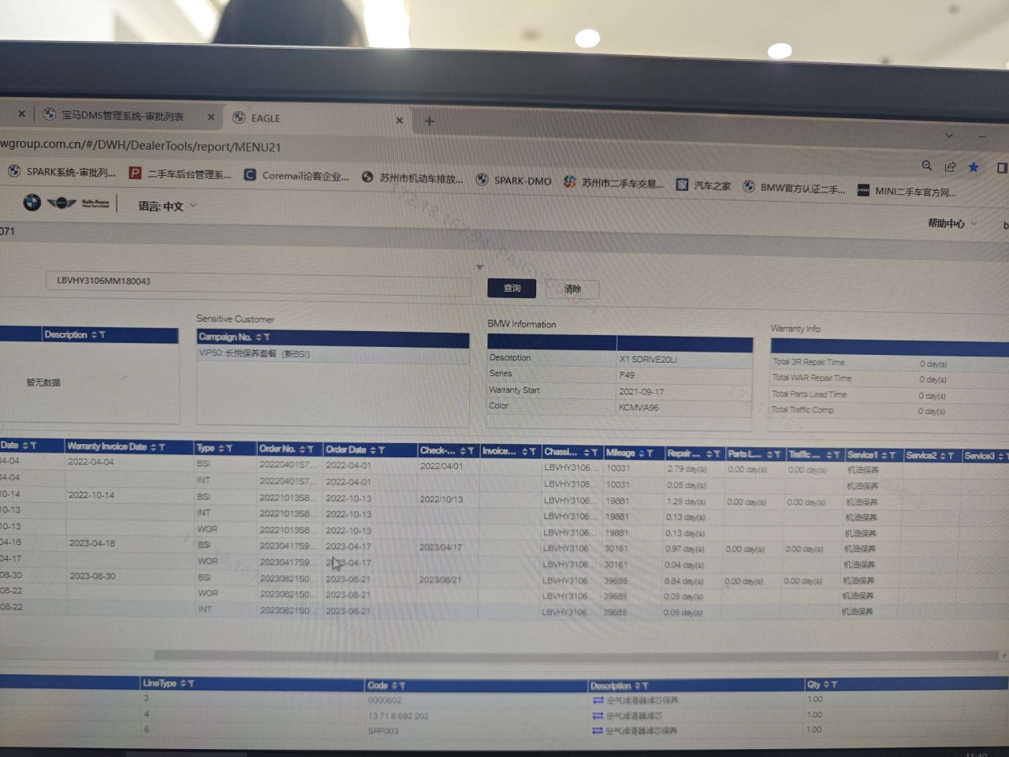Sort the Code column

click(394, 685)
